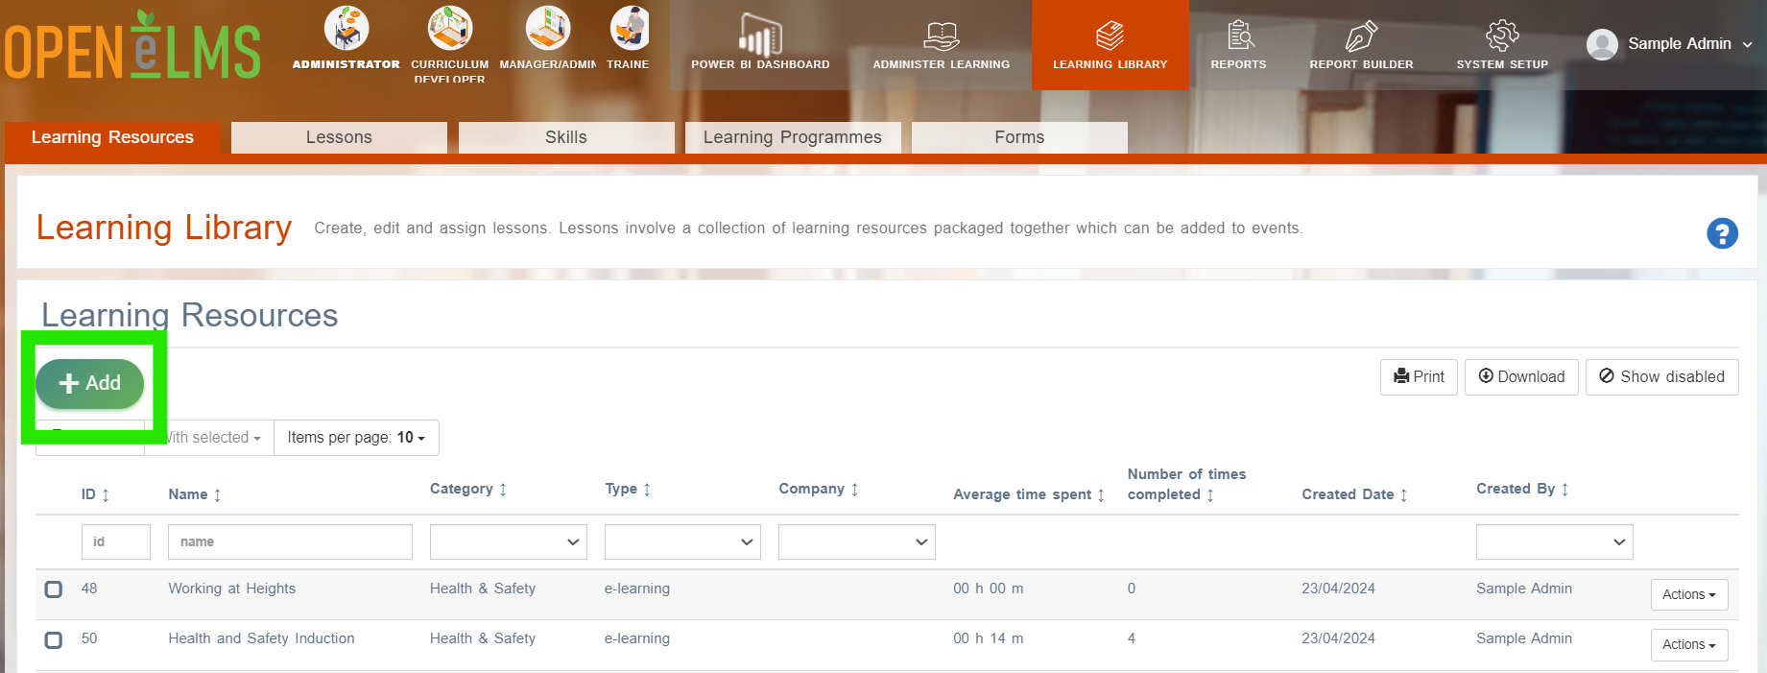This screenshot has width=1767, height=673.
Task: Expand the Company filter dropdown
Action: (x=857, y=542)
